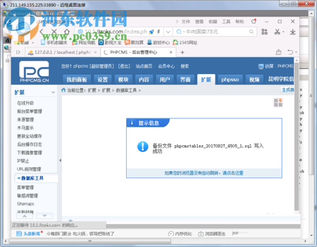317x247 pixels.
Task: Click the stop loading X icon
Action: (x=55, y=32)
